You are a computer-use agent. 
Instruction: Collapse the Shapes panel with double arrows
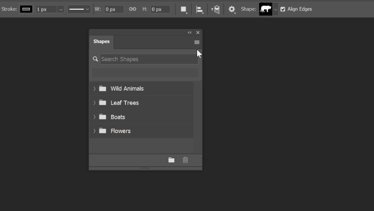tap(190, 32)
